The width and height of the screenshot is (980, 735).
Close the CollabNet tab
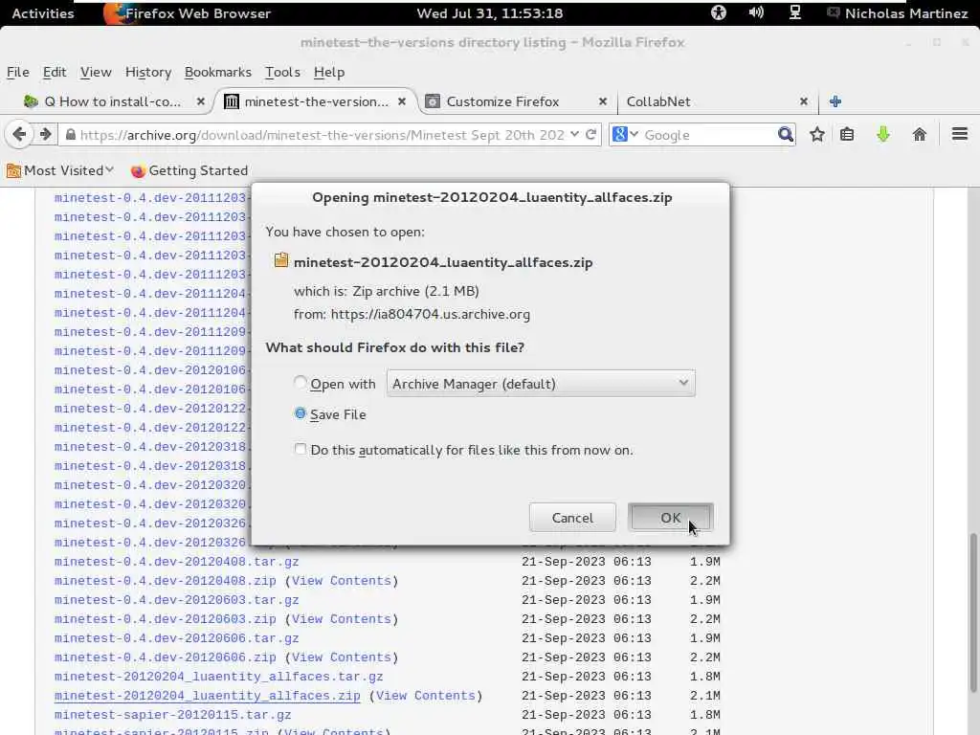[804, 101]
